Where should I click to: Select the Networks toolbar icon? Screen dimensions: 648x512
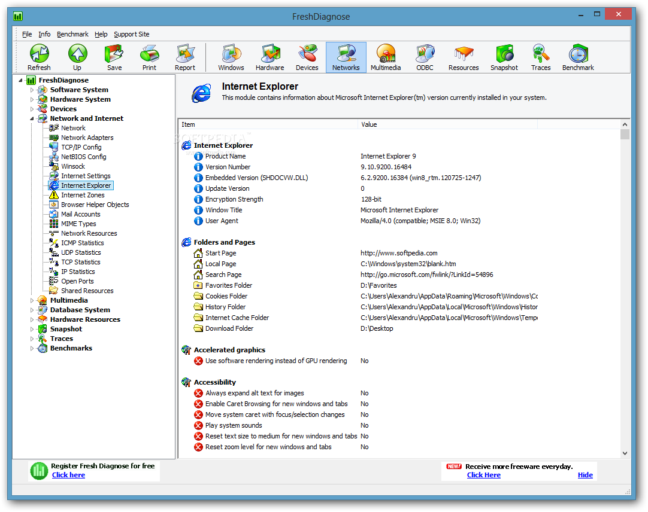[346, 58]
